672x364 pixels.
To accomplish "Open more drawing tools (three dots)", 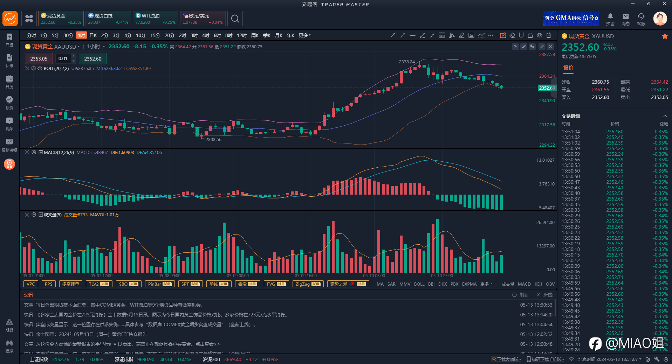I will click(491, 35).
